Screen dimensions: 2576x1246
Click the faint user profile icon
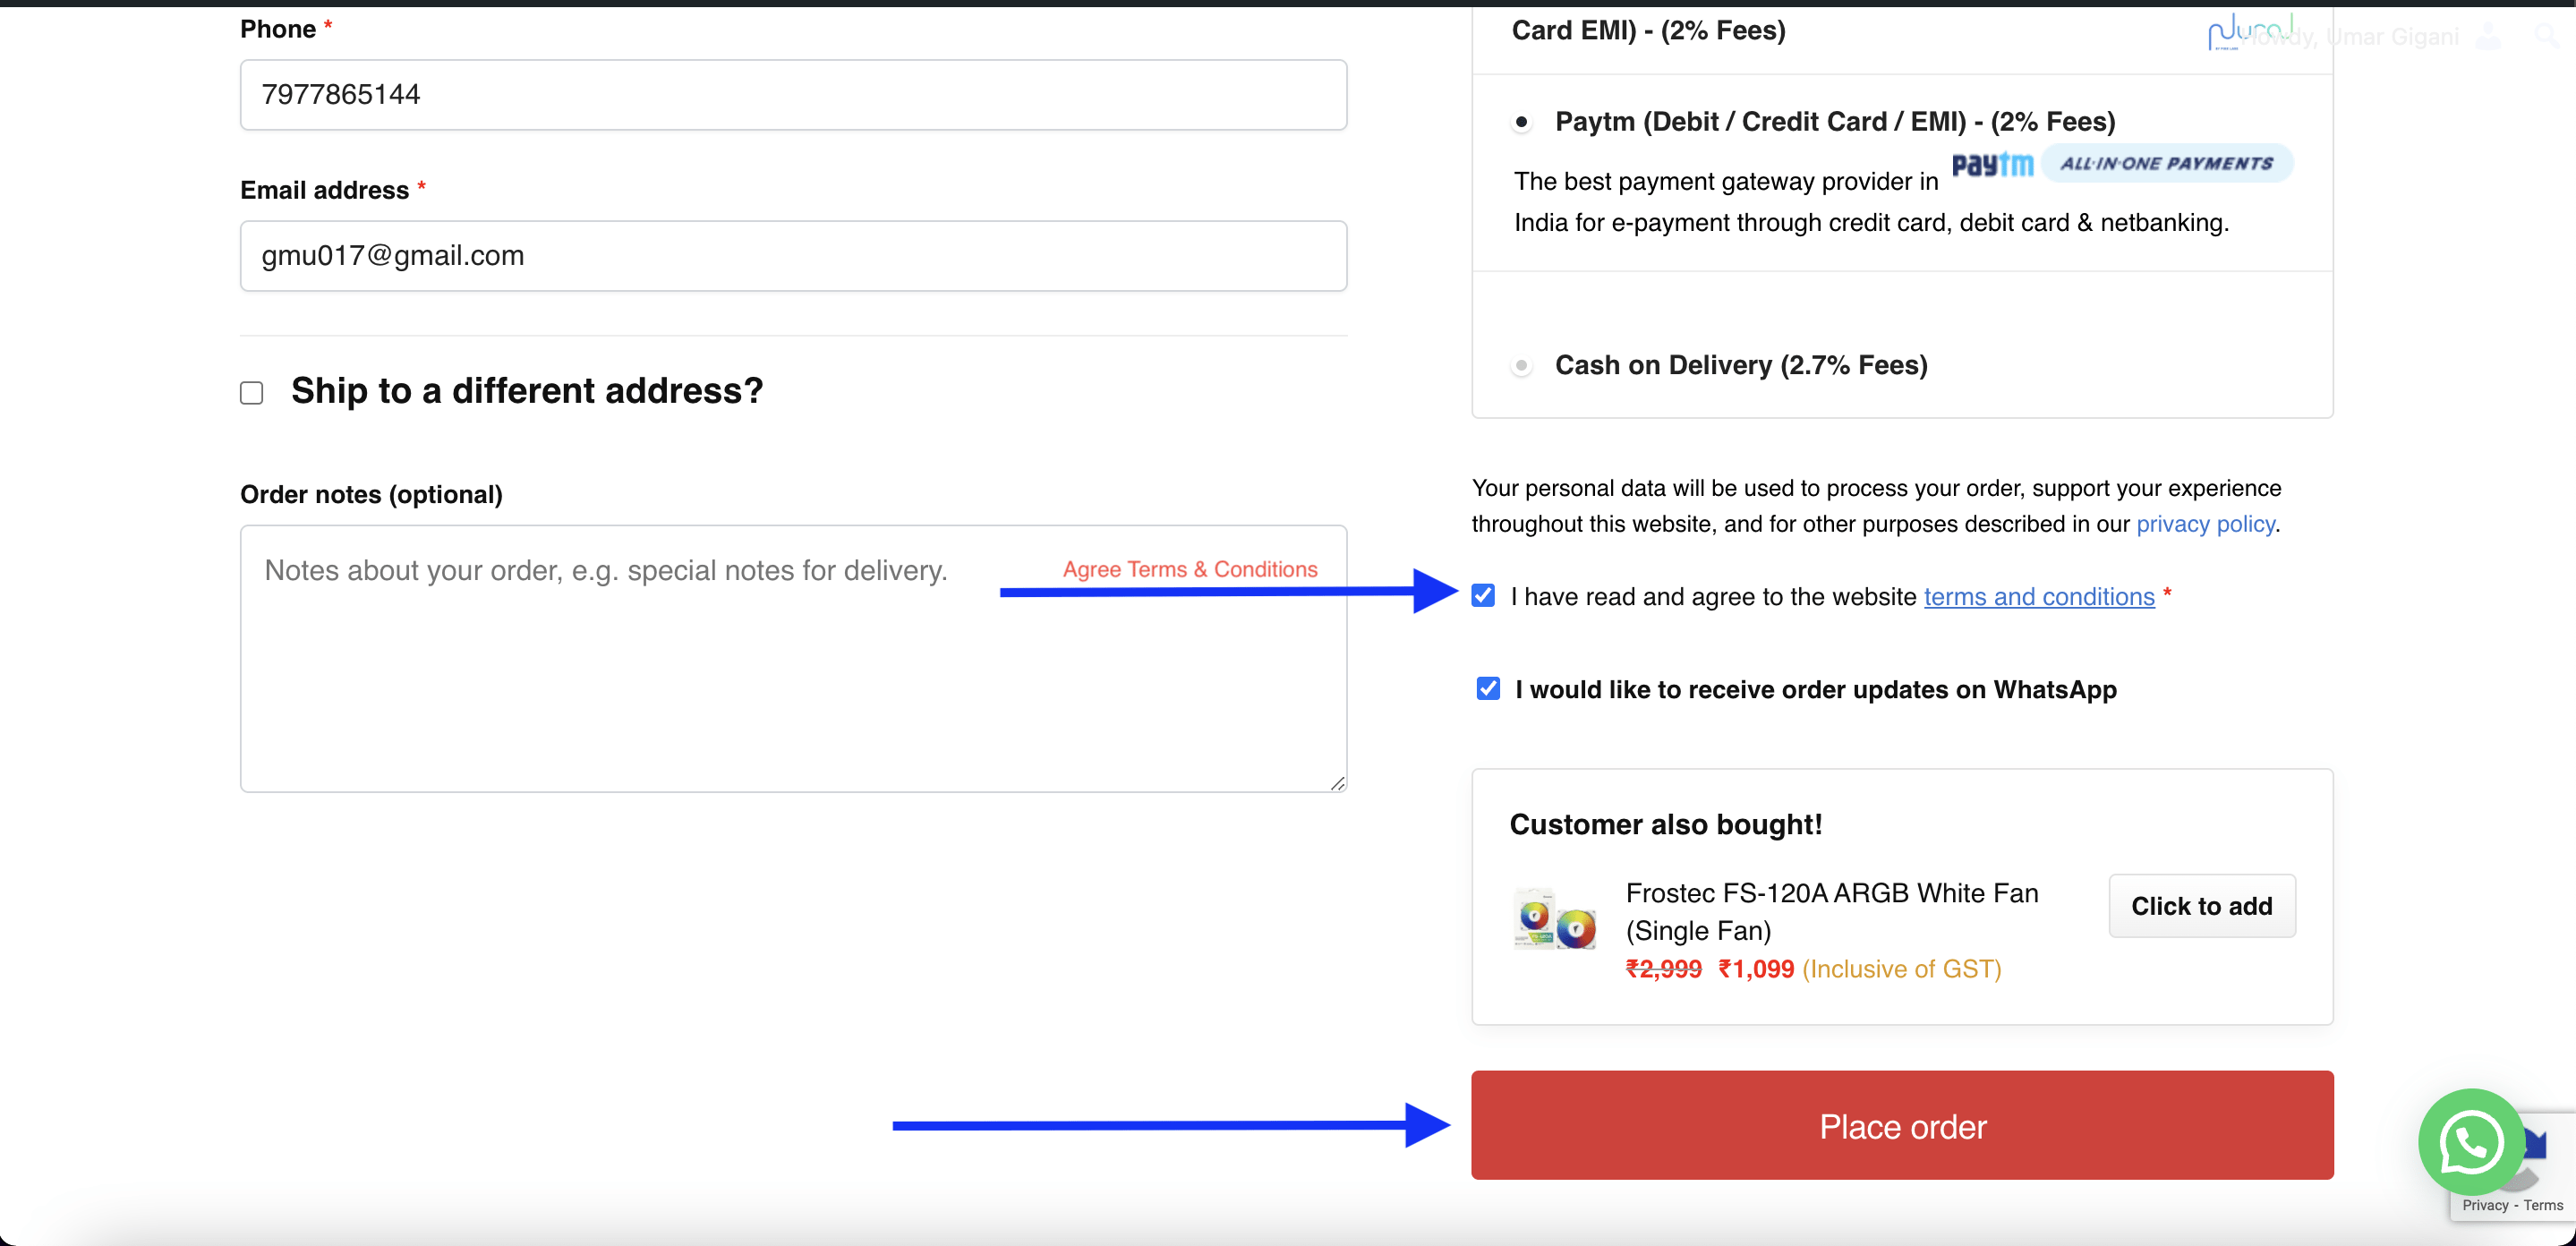point(2489,37)
